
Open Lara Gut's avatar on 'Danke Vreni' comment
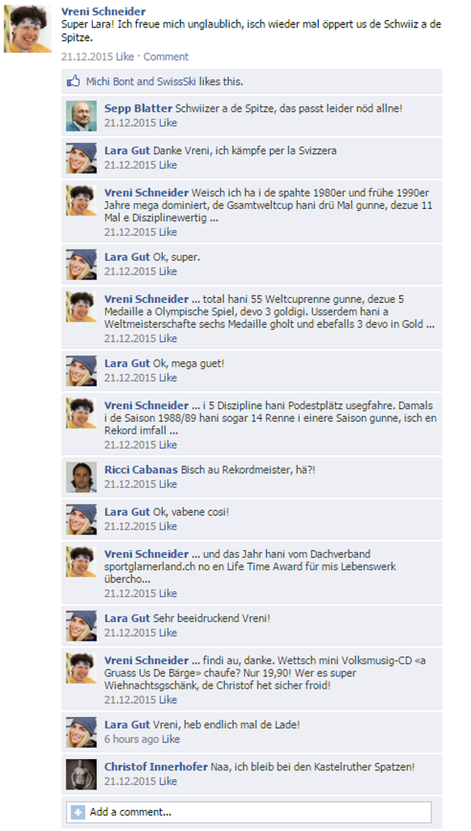(x=81, y=158)
